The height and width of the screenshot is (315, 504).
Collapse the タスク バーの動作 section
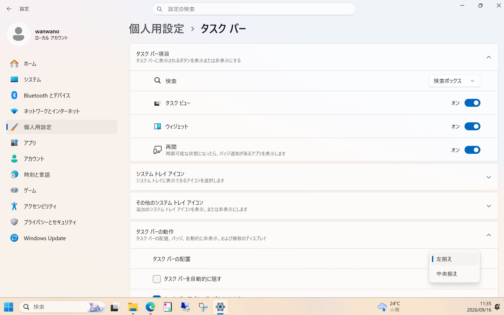pyautogui.click(x=489, y=235)
